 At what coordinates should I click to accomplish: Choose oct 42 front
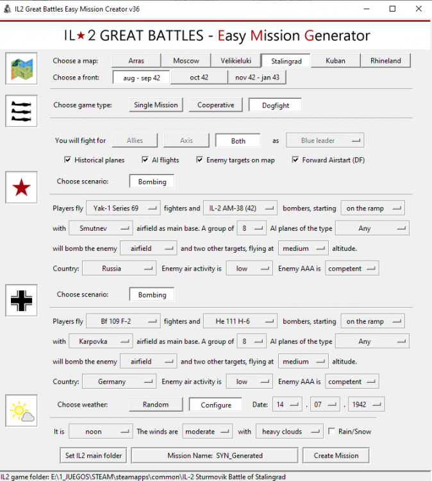pos(199,78)
